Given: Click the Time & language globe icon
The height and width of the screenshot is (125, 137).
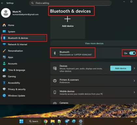Looking at the screenshot, I should (4, 70).
